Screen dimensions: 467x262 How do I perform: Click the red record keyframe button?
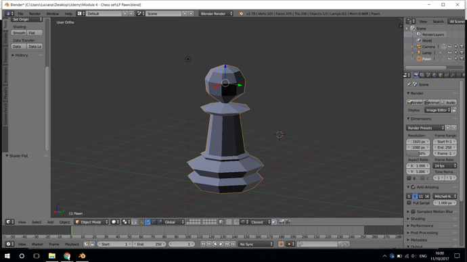pos(281,244)
